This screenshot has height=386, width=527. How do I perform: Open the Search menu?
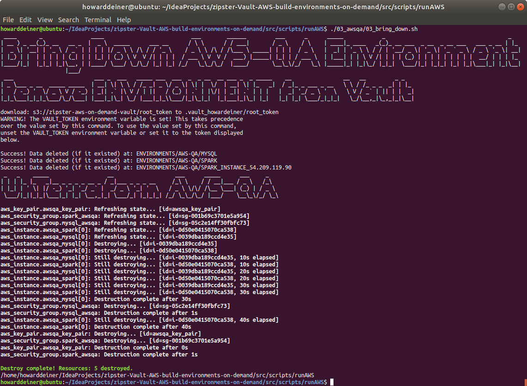coord(68,20)
